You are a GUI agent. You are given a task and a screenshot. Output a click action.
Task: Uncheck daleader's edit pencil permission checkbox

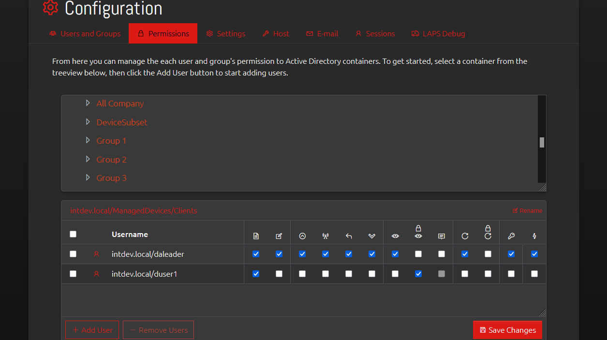(279, 254)
